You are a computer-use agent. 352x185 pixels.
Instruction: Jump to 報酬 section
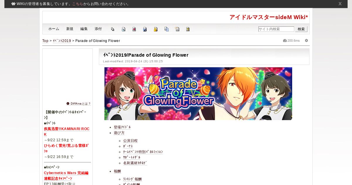point(117,171)
